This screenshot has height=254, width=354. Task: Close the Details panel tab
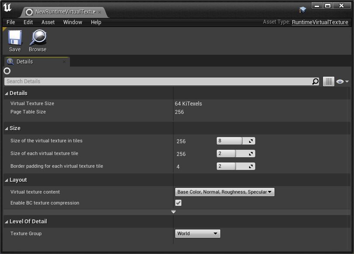pyautogui.click(x=64, y=61)
